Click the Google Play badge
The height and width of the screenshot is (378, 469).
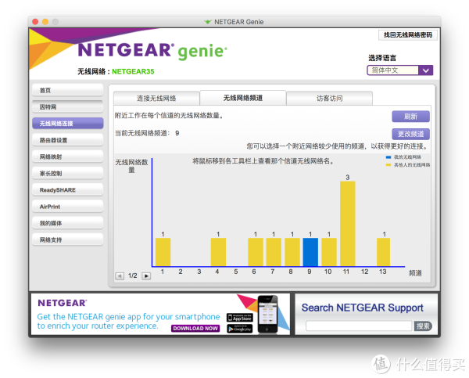[240, 329]
